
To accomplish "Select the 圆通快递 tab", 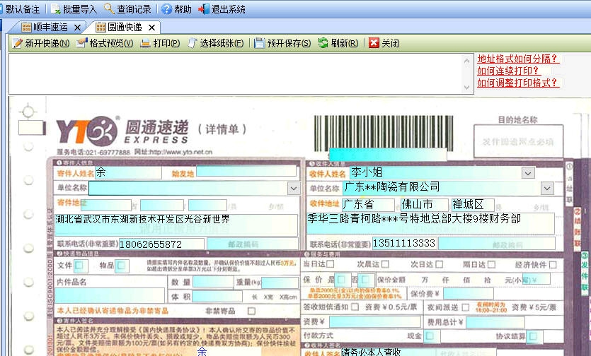I will (125, 27).
